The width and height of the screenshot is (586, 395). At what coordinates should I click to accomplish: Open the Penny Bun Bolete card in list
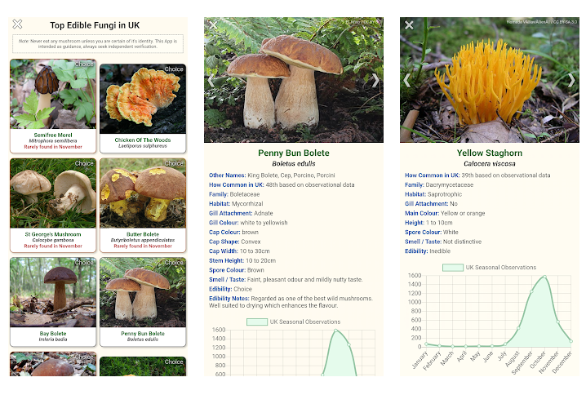coord(143,302)
